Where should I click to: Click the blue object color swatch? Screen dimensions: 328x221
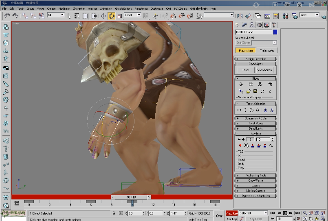coord(275,32)
